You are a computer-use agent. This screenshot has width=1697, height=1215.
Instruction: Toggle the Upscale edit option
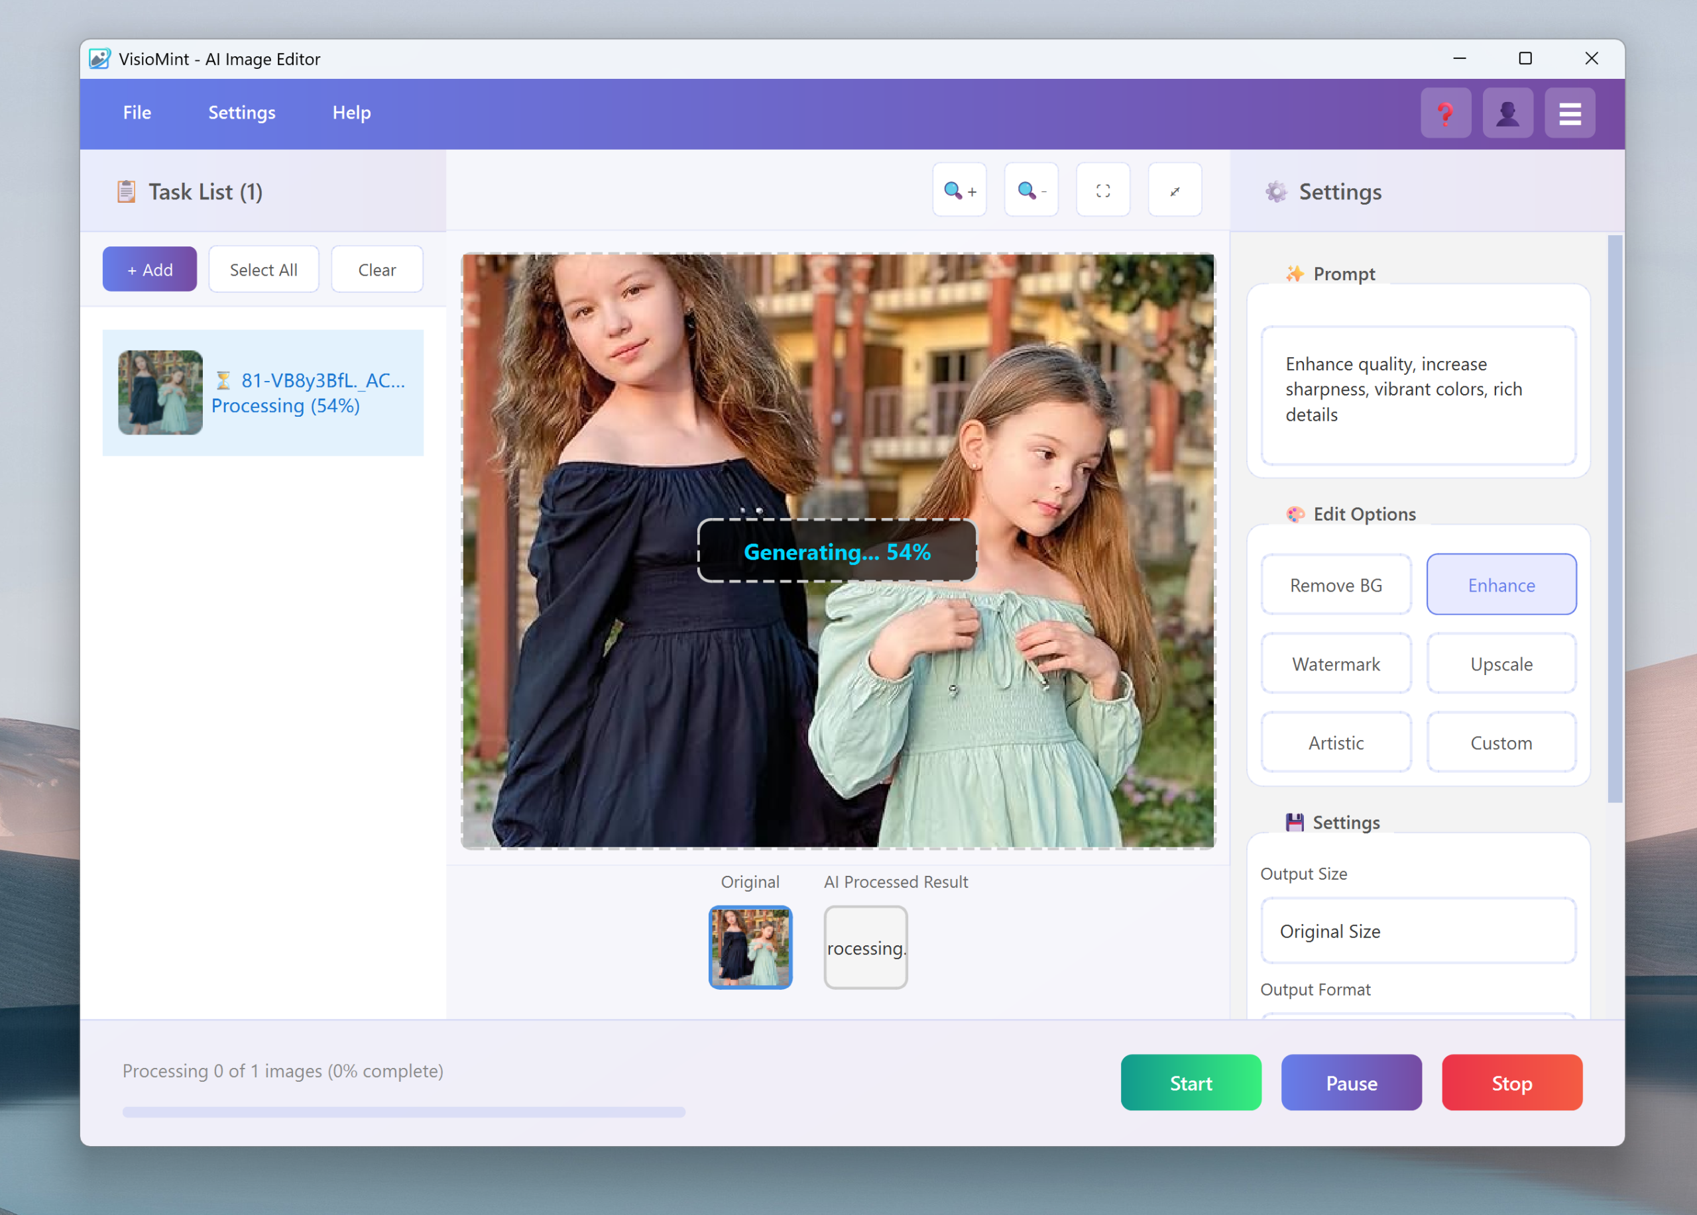point(1500,663)
